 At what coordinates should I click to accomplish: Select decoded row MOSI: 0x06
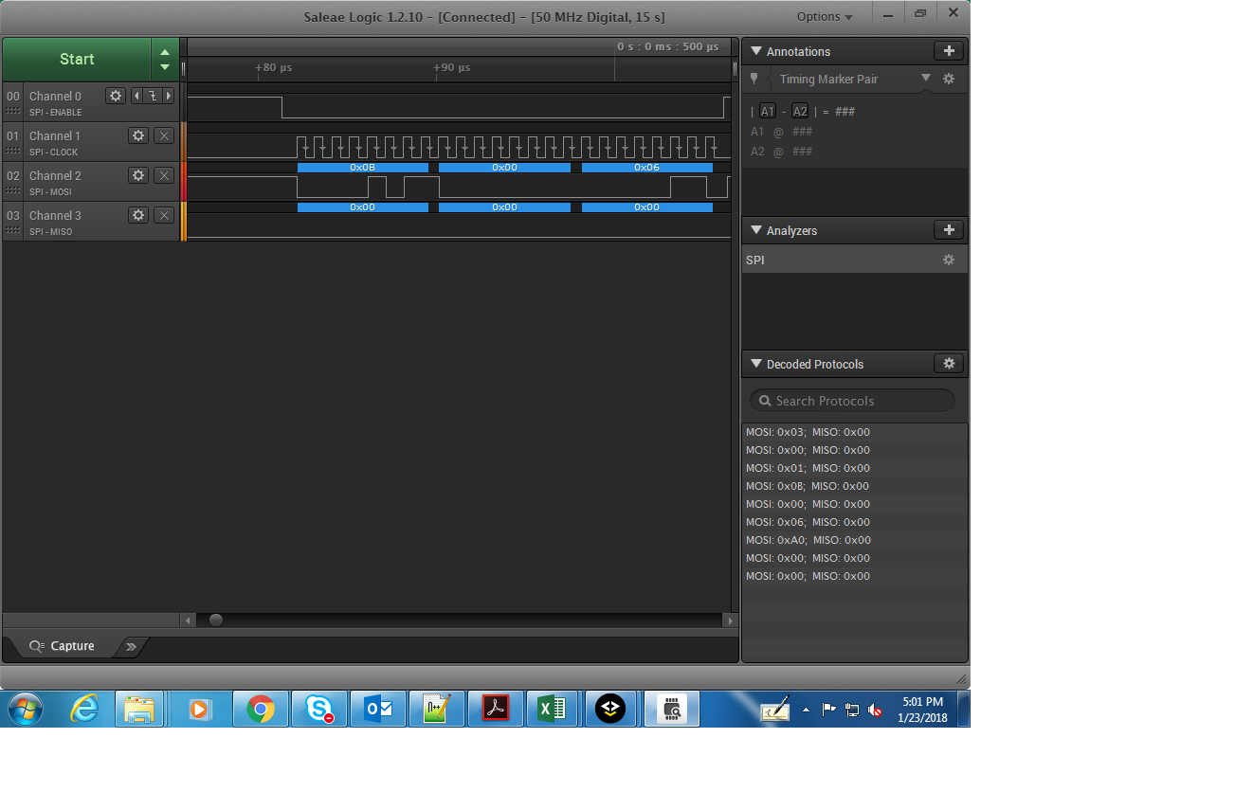[x=855, y=522]
